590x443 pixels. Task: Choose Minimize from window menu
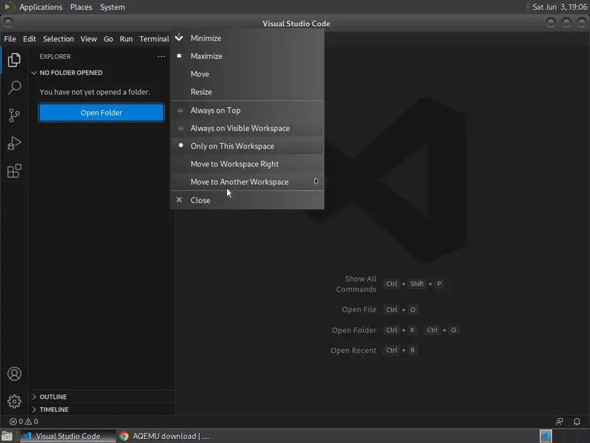(x=247, y=38)
